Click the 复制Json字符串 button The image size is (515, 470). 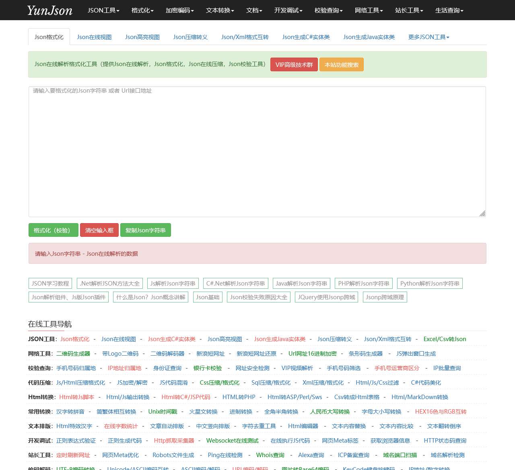[146, 230]
